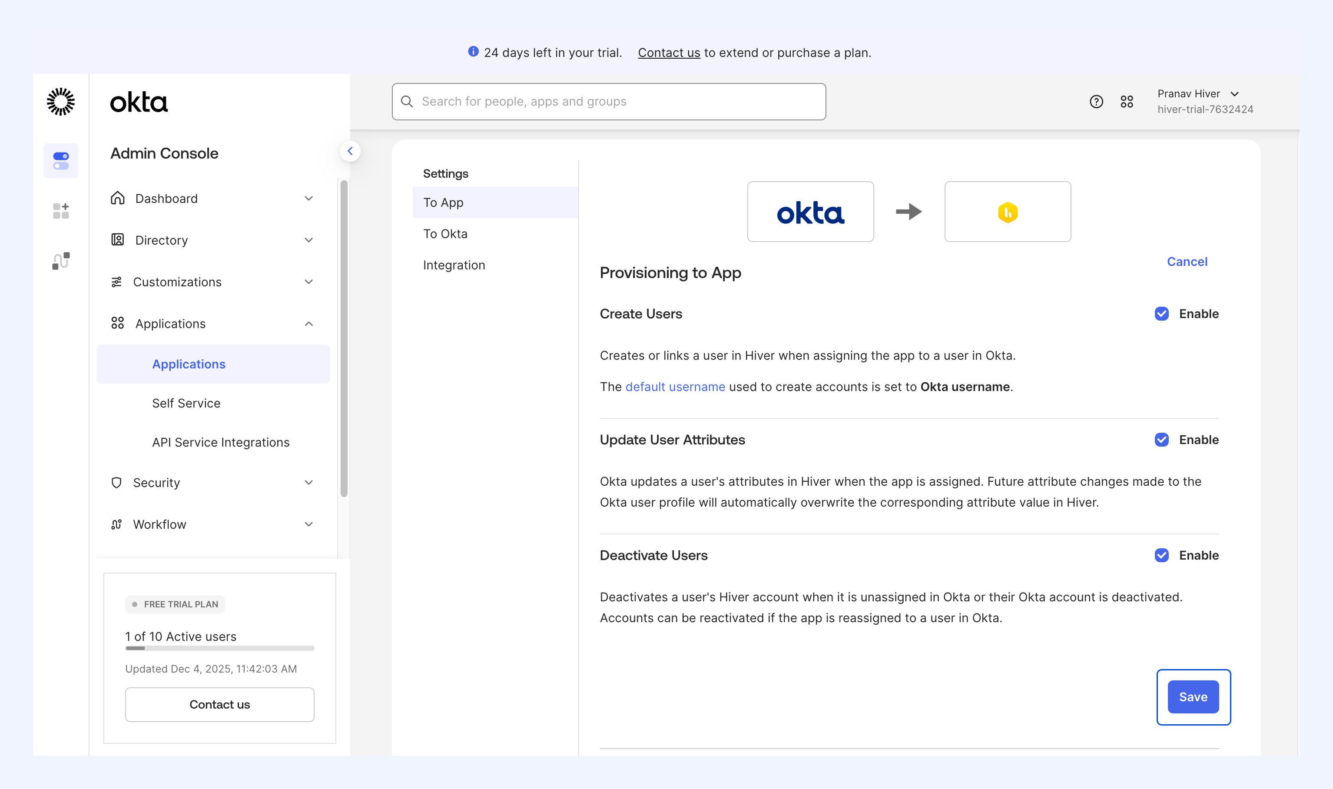
Task: Focus the search for people, apps and groups field
Action: (609, 102)
